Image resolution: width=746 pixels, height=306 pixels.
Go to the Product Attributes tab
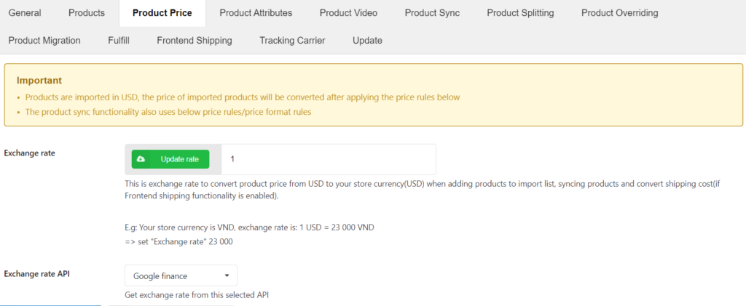coord(256,13)
